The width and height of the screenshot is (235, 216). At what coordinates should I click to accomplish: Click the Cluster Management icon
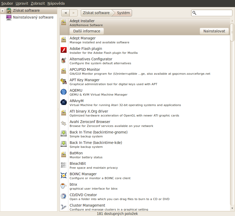[64, 207]
